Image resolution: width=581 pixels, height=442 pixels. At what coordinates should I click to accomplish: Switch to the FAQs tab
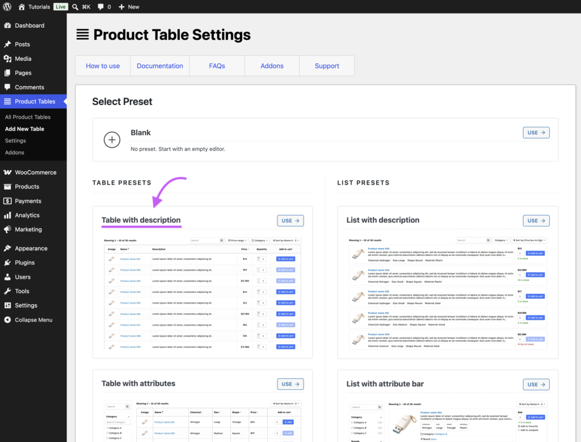coord(217,66)
